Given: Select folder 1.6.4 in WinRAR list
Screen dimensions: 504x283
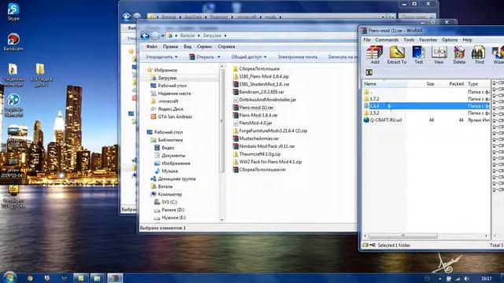Looking at the screenshot, I should pos(427,106).
